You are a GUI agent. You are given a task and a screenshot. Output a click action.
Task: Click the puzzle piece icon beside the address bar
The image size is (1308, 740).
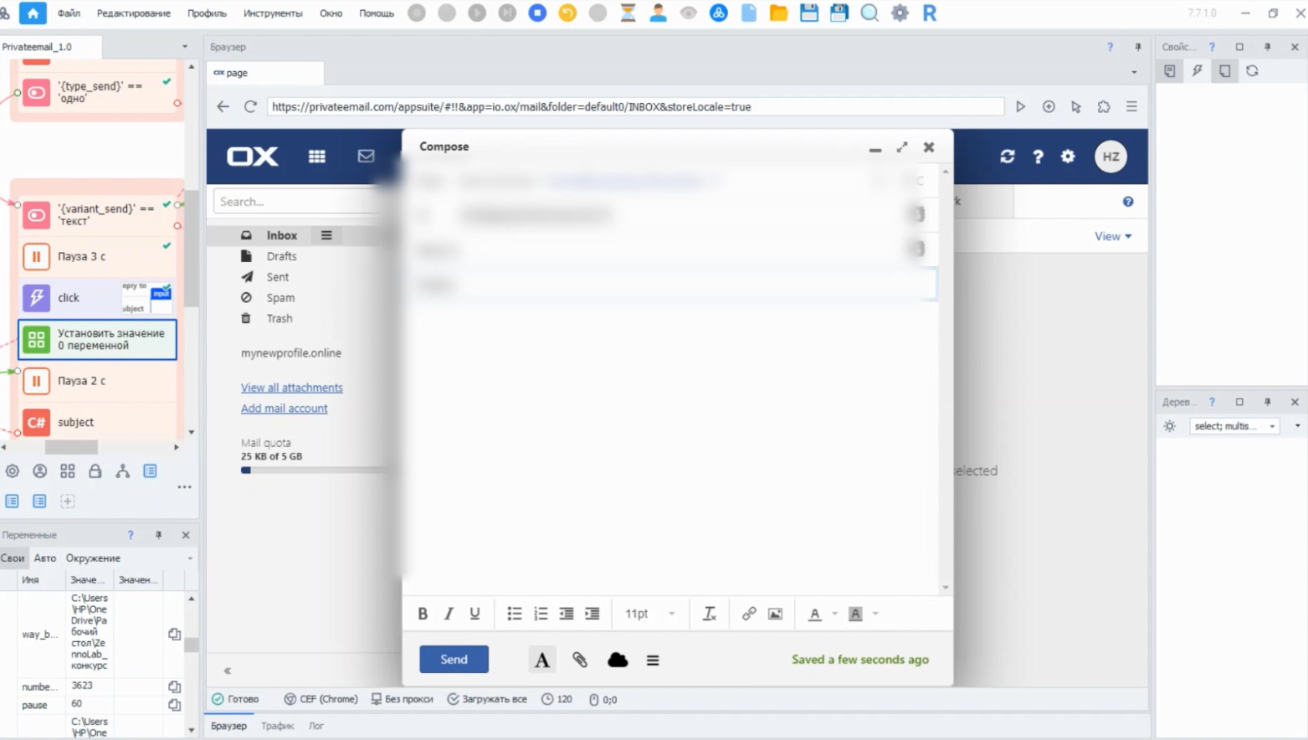coord(1104,106)
